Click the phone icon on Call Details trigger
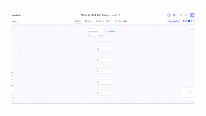206x116 pixels. [89, 28]
